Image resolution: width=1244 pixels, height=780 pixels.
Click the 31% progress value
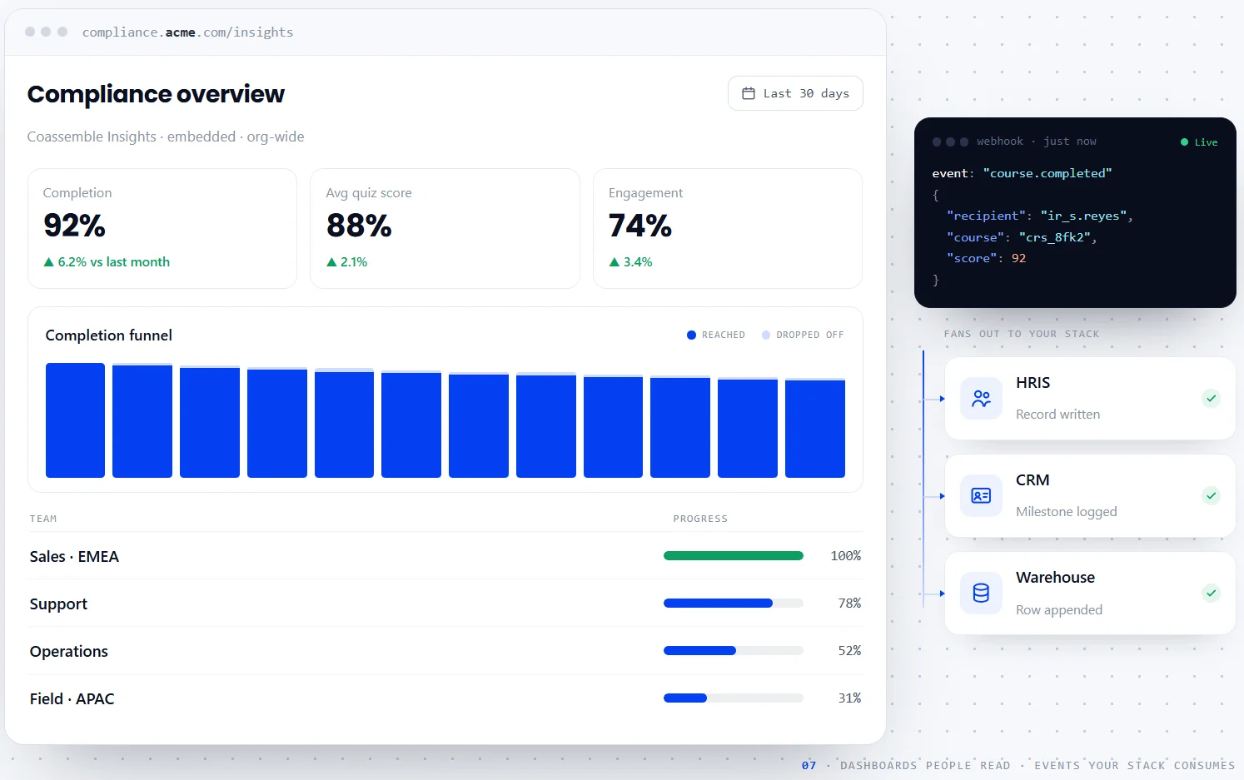849,698
